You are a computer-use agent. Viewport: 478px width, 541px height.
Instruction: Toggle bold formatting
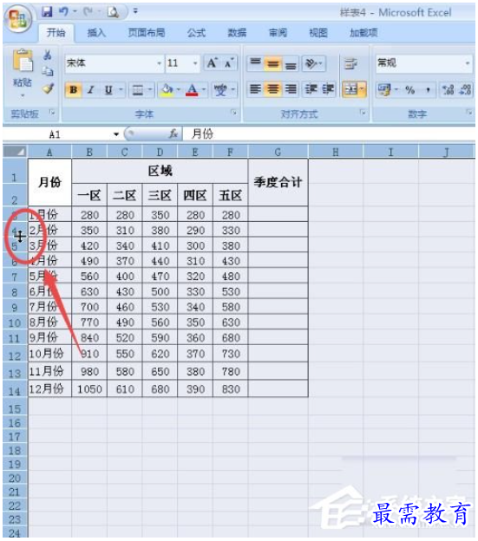click(73, 90)
